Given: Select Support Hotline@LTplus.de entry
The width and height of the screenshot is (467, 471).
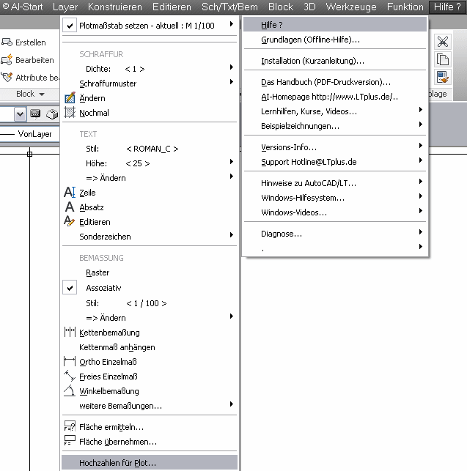Looking at the screenshot, I should coord(335,162).
